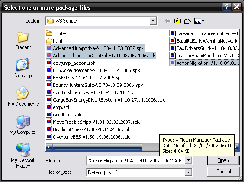Screen dimensions: 244x182
Task: Expand the Files of type dropdown
Action: pyautogui.click(x=188, y=172)
